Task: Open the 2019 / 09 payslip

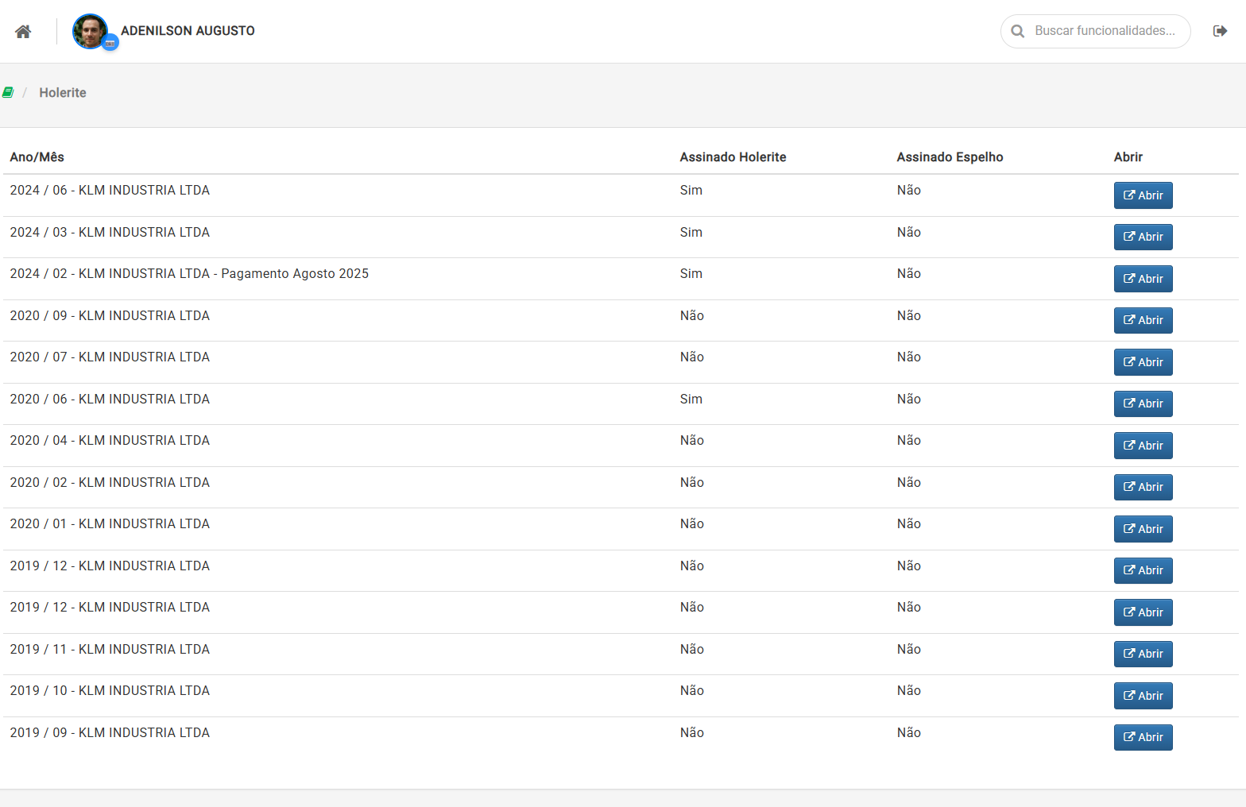Action: (x=1143, y=737)
